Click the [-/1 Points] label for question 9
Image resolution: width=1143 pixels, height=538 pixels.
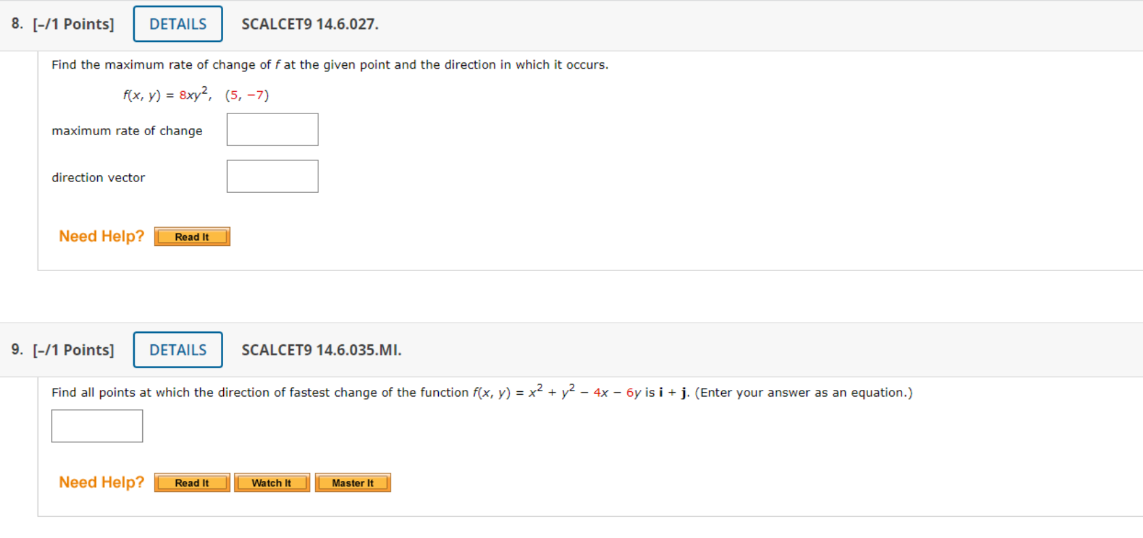click(73, 350)
